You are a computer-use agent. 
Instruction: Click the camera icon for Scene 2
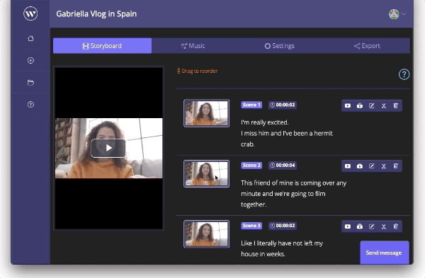(x=359, y=166)
